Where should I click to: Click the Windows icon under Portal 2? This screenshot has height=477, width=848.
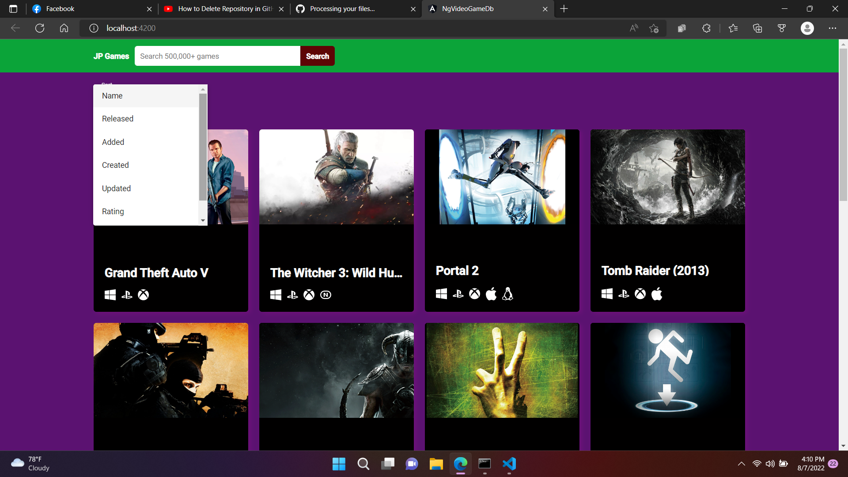click(x=441, y=294)
